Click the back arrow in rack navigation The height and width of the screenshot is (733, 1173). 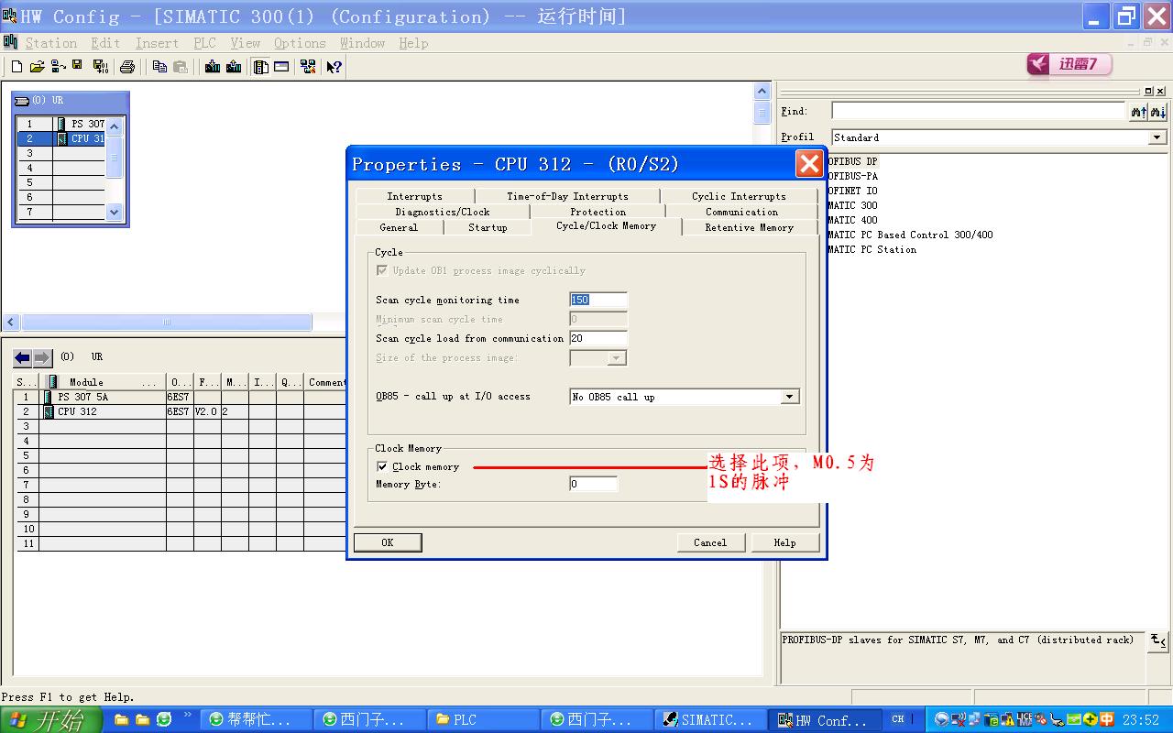23,357
